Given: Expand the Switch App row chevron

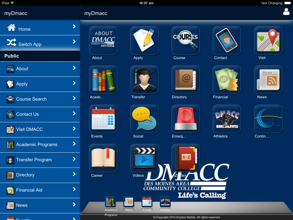Looking at the screenshot, I should [74, 42].
